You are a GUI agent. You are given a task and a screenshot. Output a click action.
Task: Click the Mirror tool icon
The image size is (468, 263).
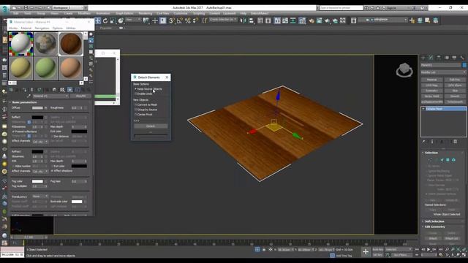(x=244, y=20)
